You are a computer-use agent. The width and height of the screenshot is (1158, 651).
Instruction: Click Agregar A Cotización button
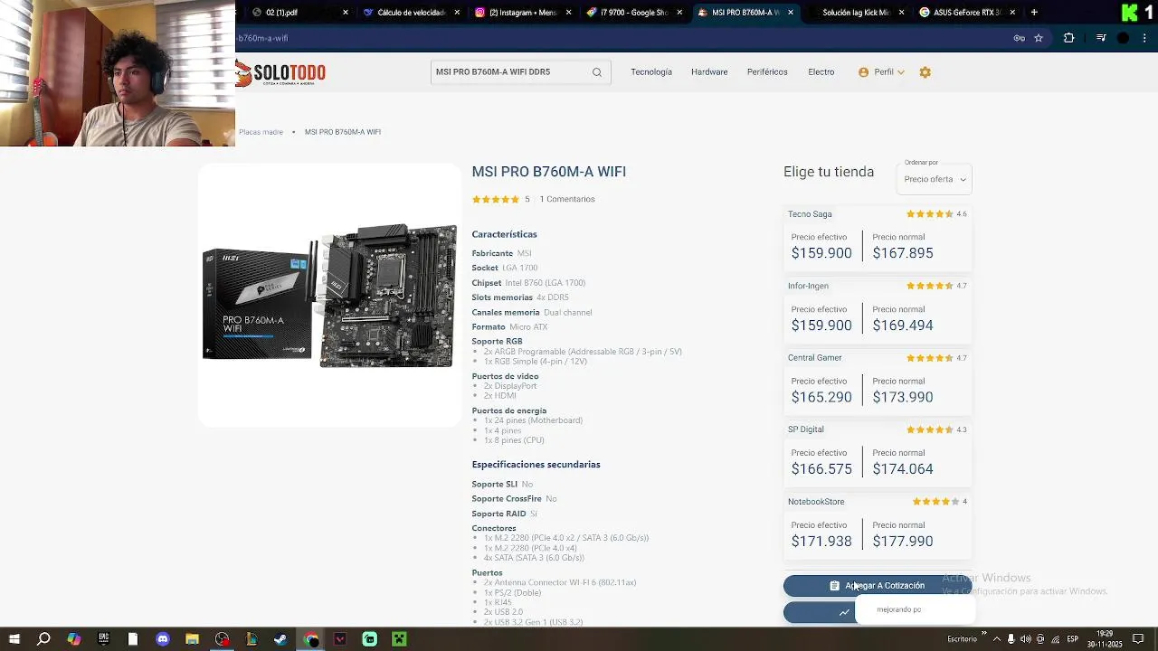(x=878, y=586)
